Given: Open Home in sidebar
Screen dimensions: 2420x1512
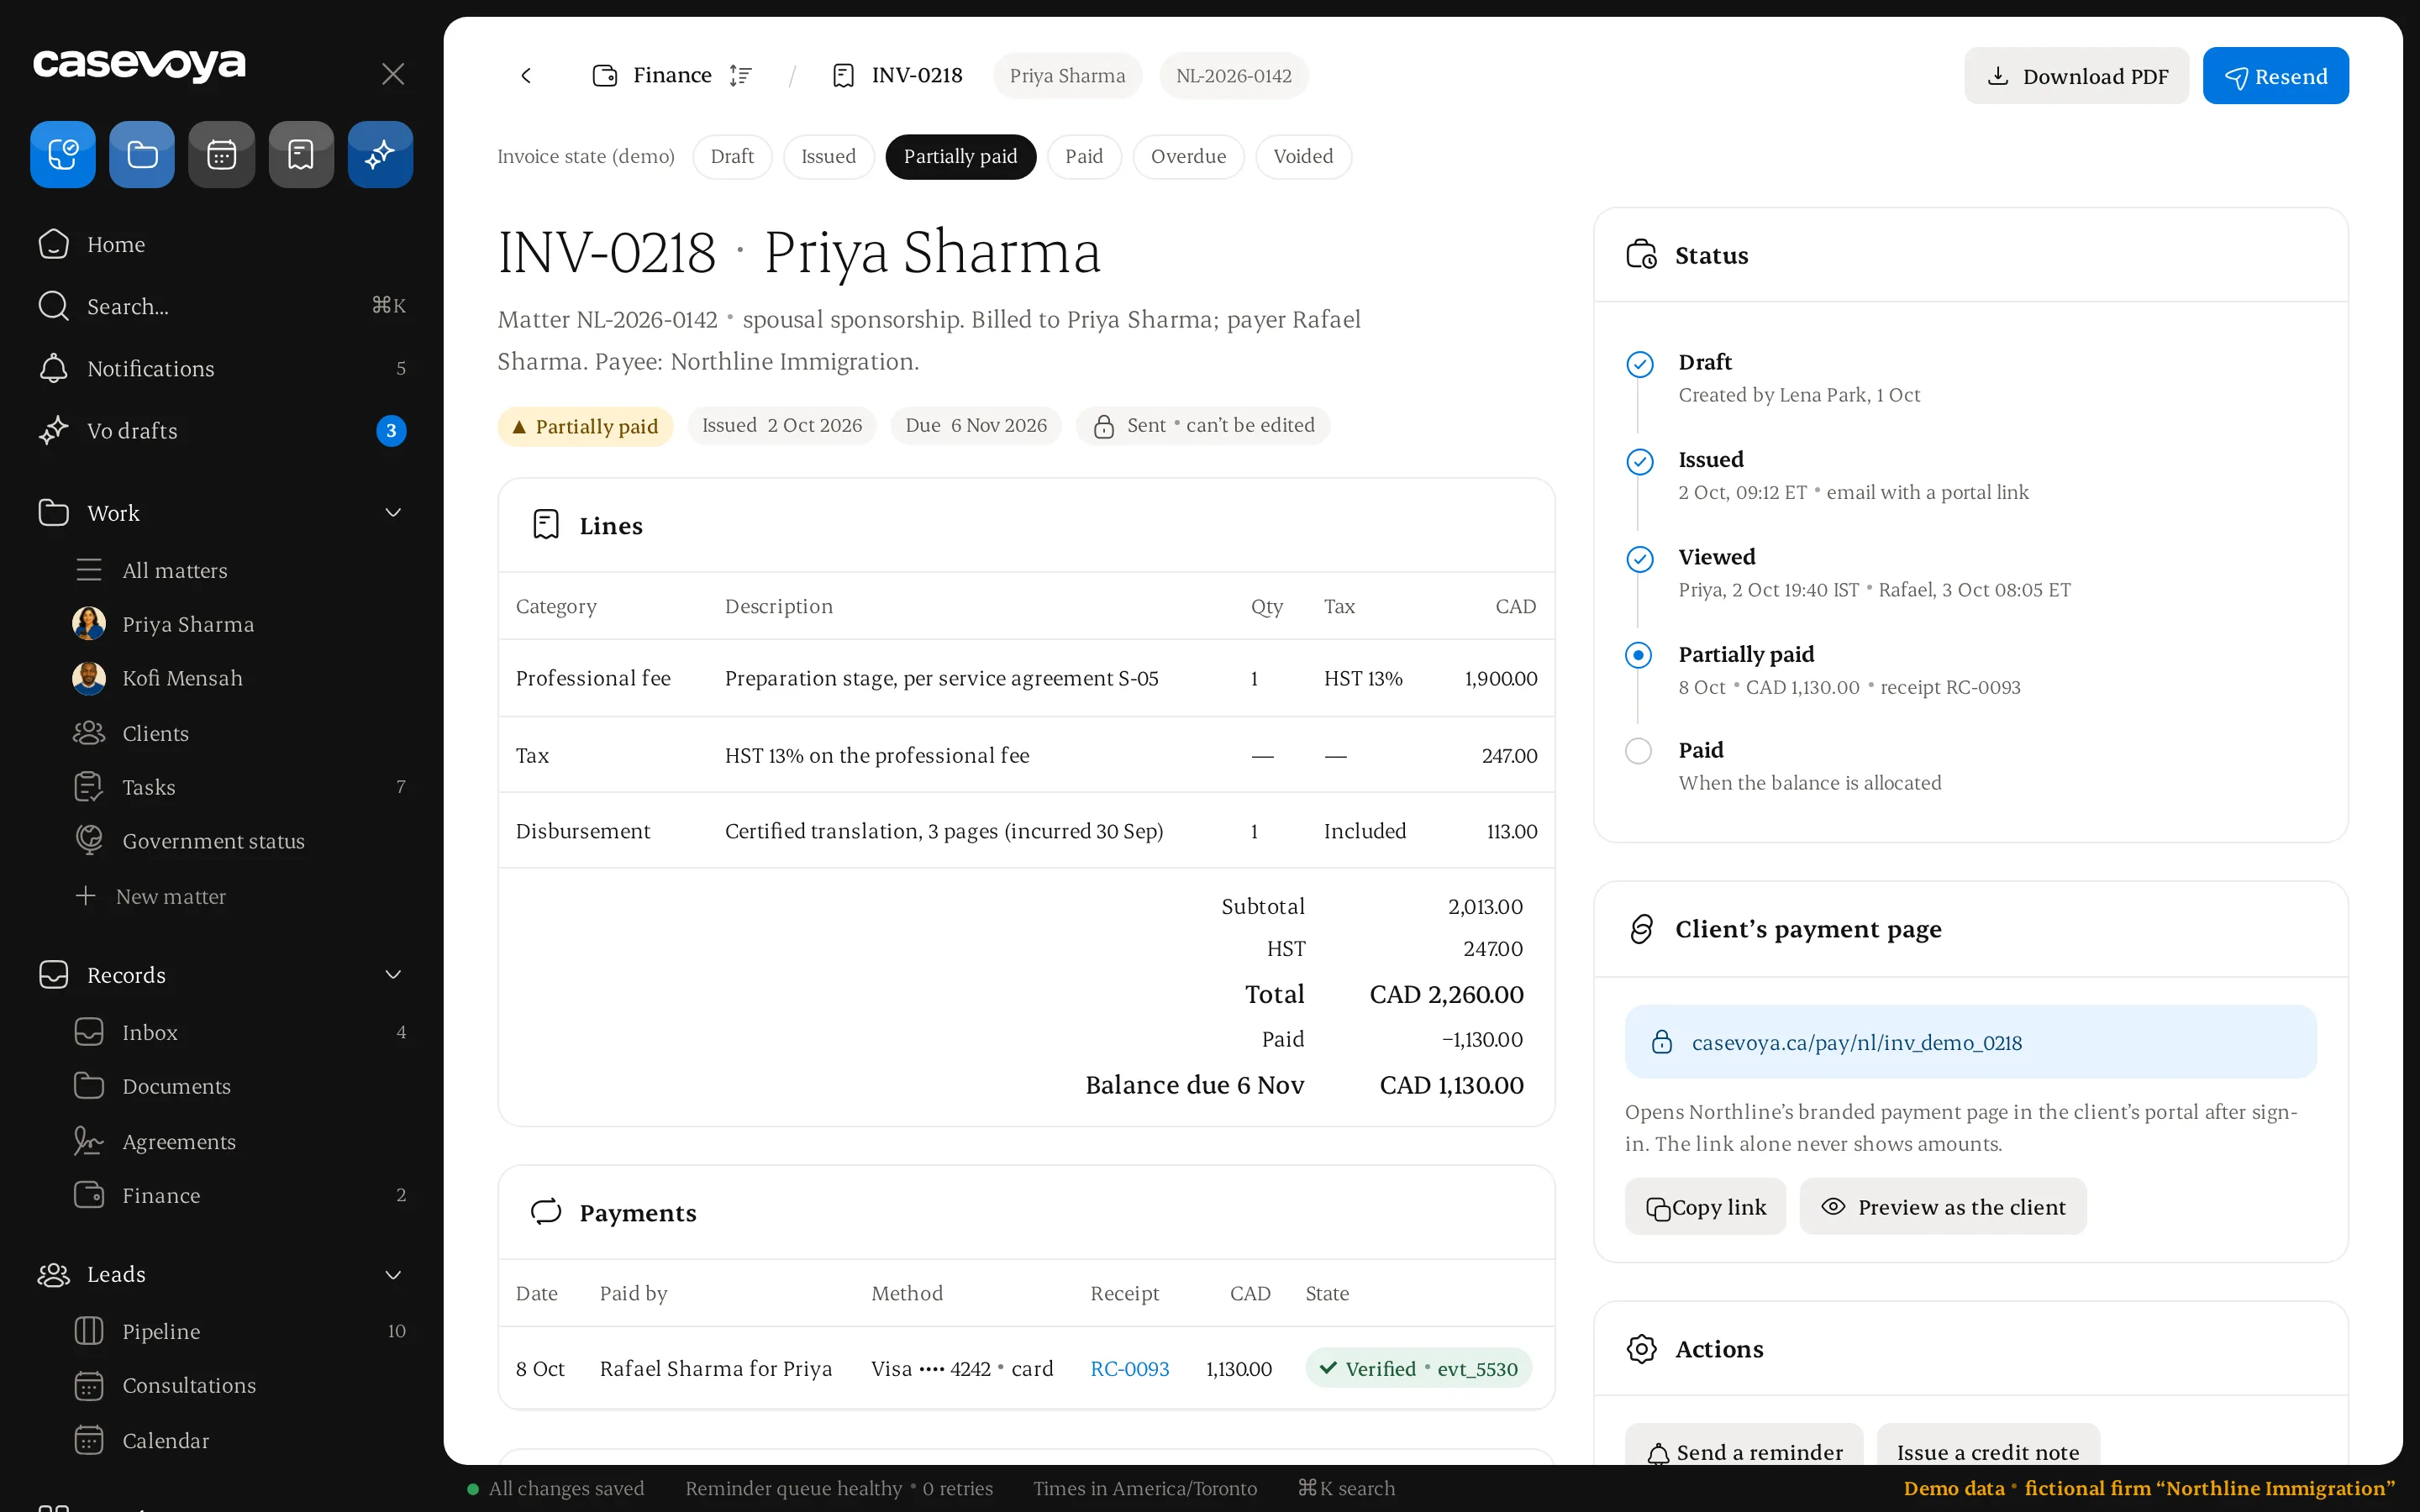Looking at the screenshot, I should click(x=222, y=244).
